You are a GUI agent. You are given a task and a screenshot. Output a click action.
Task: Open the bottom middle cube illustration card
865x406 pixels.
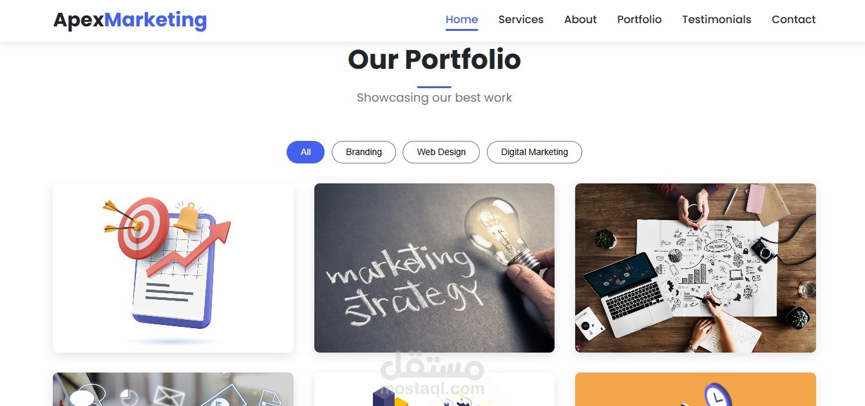pos(434,389)
